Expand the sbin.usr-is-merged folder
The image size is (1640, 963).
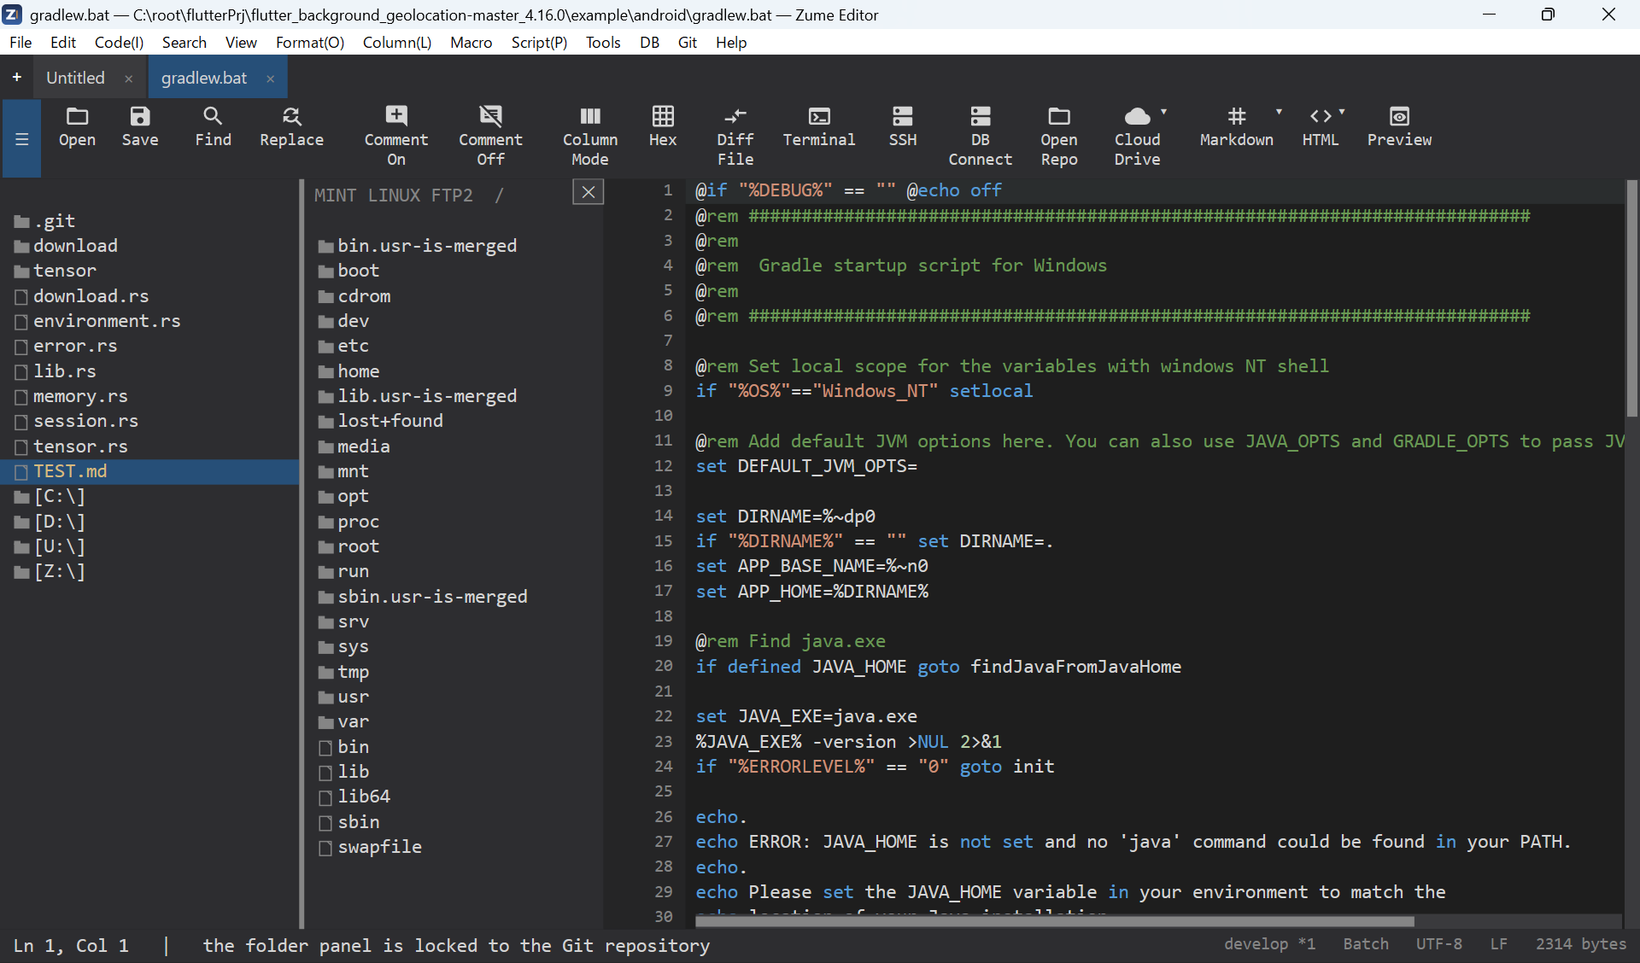[424, 597]
